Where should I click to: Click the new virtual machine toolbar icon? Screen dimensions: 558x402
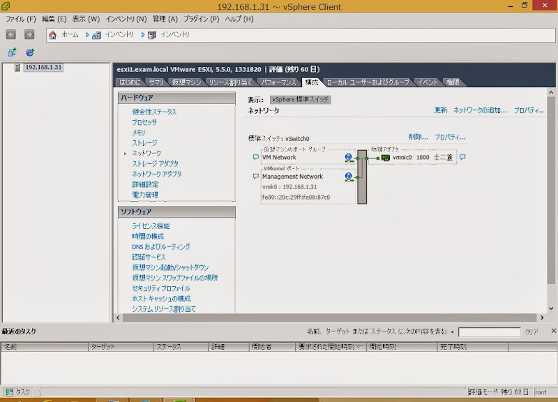[x=12, y=52]
